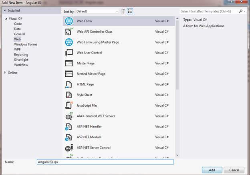Select Nested Master Page text
Viewport: 250px width, 175px height.
click(91, 74)
